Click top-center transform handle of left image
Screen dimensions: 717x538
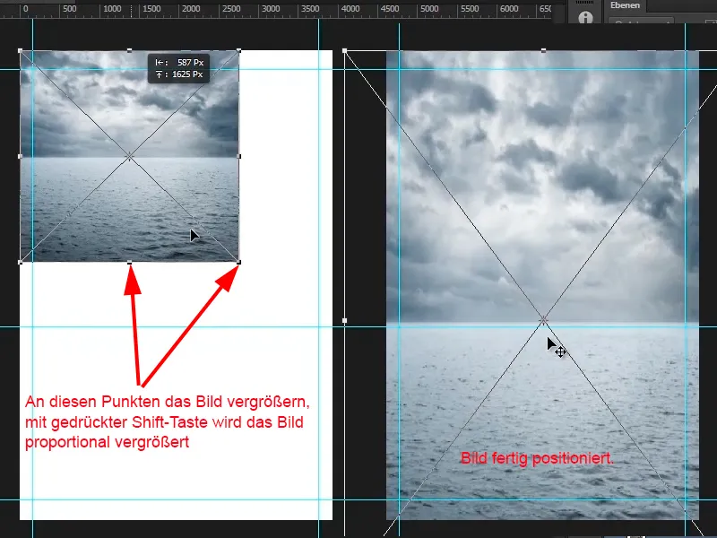coord(129,50)
